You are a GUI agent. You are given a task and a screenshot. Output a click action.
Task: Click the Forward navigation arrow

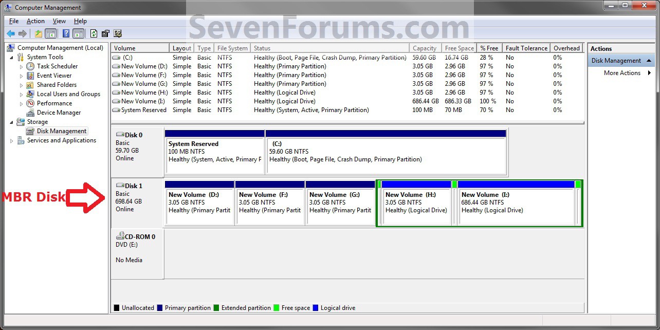point(22,33)
